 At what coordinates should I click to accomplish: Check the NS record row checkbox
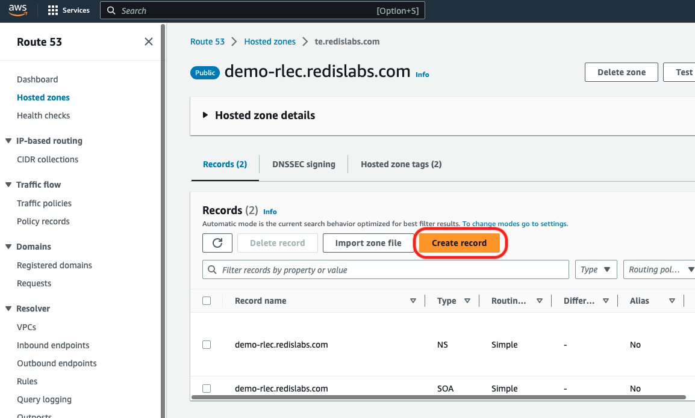click(x=207, y=345)
